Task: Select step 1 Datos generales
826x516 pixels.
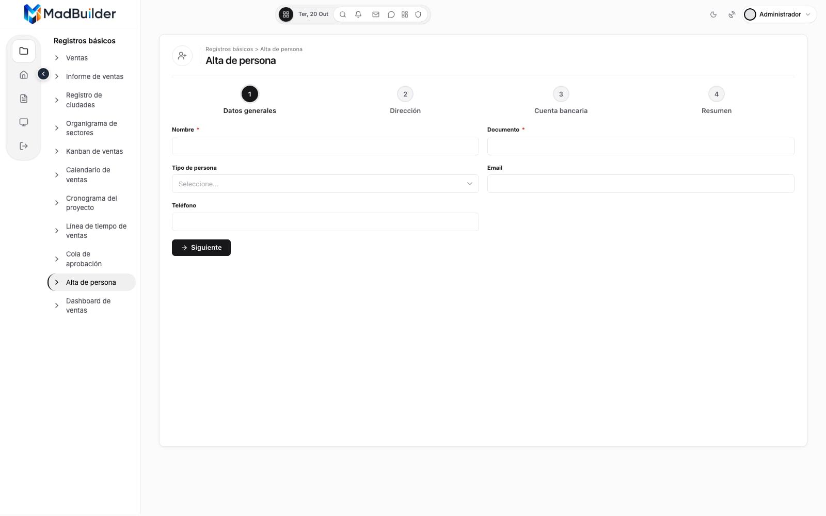Action: tap(250, 100)
